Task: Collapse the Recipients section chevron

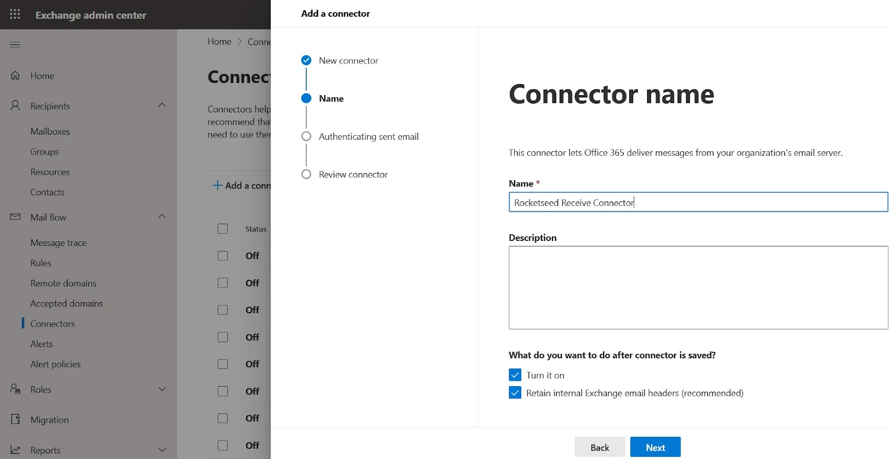Action: pos(162,105)
